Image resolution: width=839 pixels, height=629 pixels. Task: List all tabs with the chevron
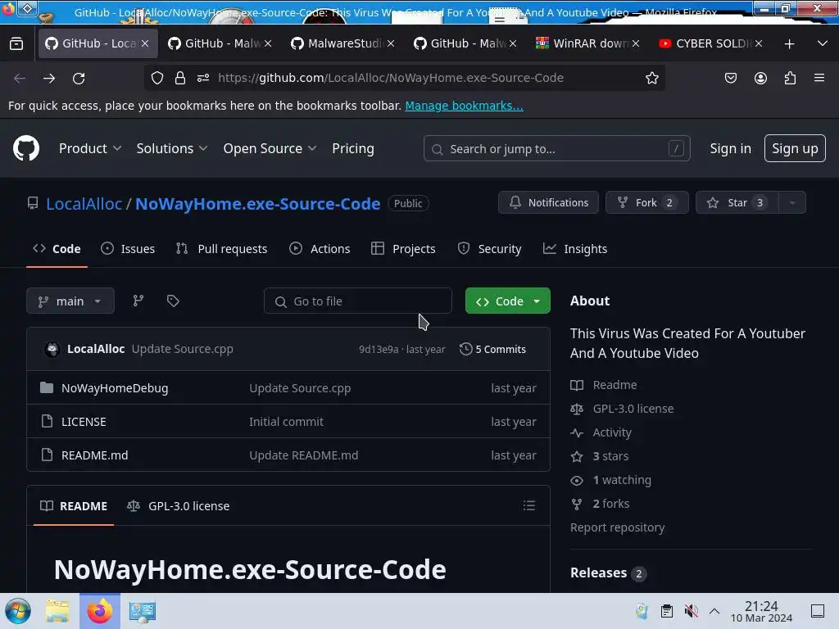pyautogui.click(x=823, y=44)
